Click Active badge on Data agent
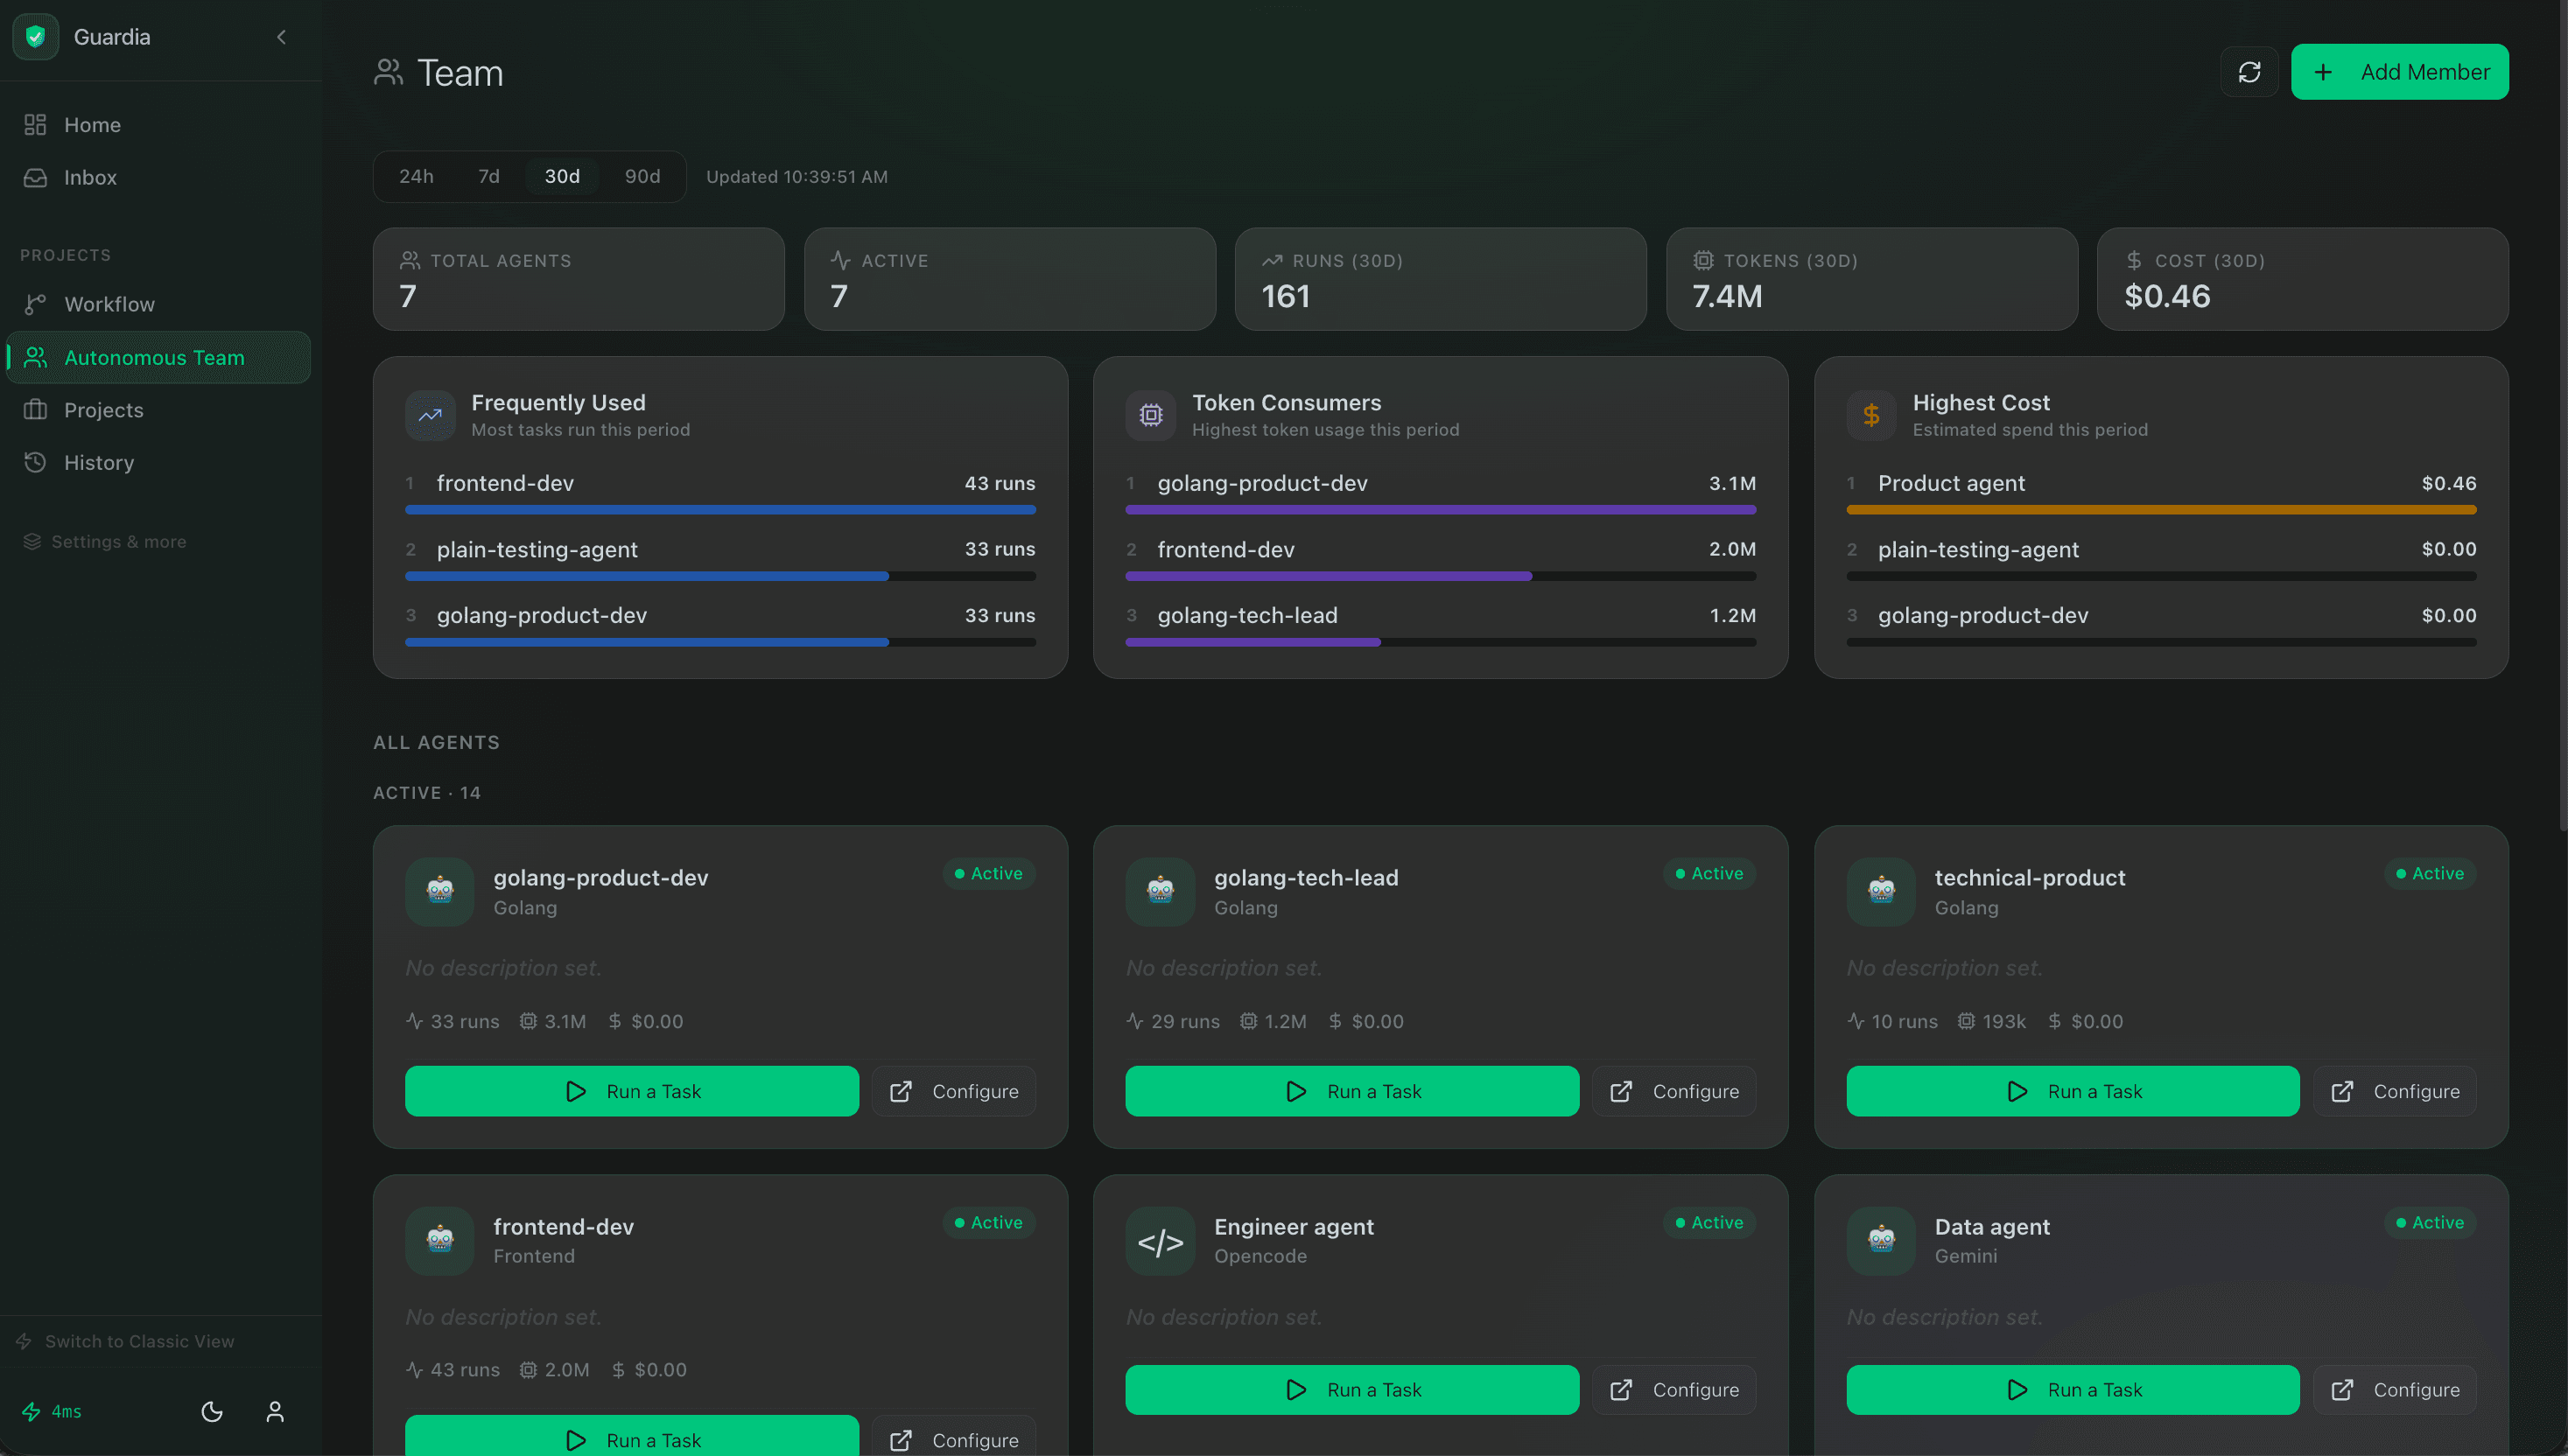2568x1456 pixels. click(2430, 1222)
